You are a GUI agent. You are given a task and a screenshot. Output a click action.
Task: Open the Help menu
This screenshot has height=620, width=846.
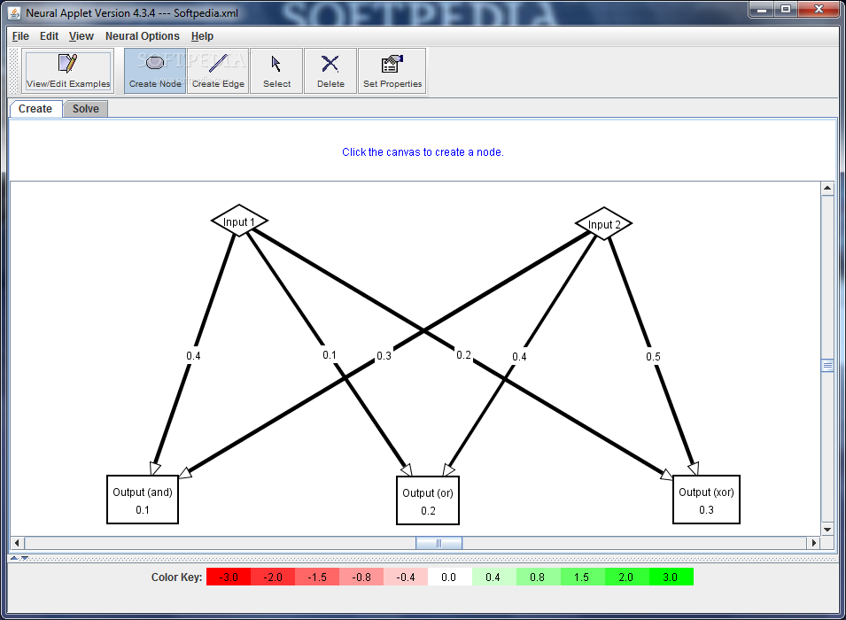tap(202, 36)
